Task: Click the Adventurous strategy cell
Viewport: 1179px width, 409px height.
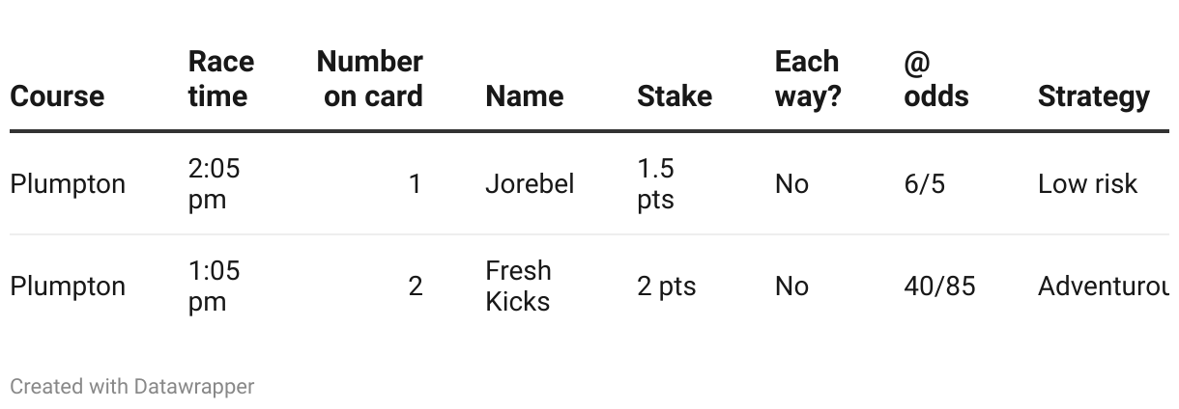Action: [x=1103, y=286]
